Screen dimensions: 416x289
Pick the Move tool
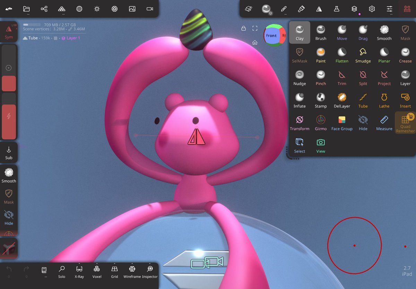(x=342, y=33)
